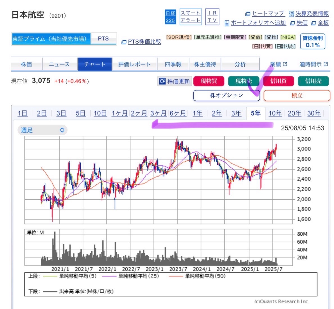Open the 評価レポート tab
This screenshot has width=334, height=309.
(x=134, y=64)
